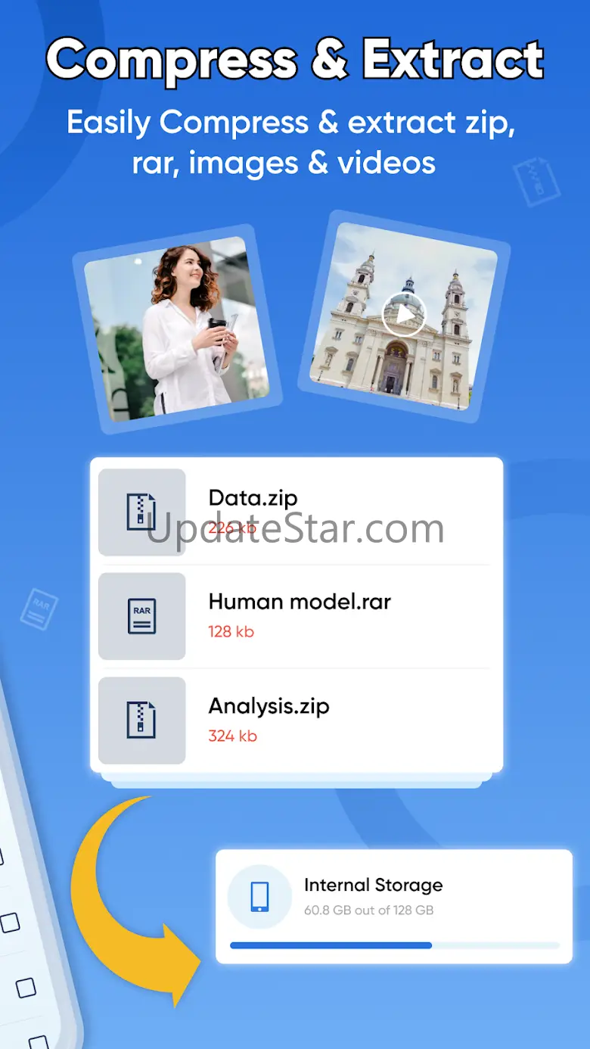Click the Internal Storage usage progress bar
This screenshot has height=1049, width=590.
coord(395,945)
